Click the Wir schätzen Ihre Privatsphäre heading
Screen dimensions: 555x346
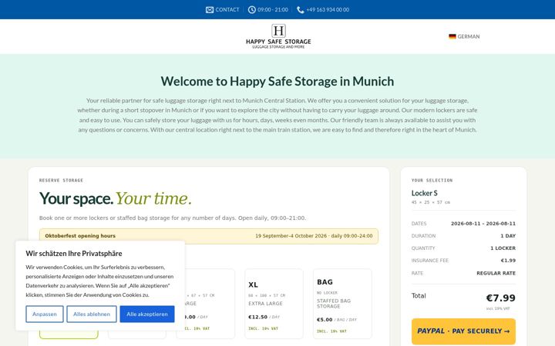pyautogui.click(x=74, y=254)
